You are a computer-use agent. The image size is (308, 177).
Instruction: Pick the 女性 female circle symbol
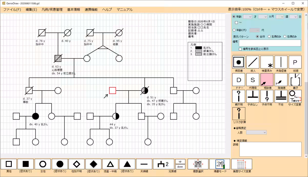[43, 164]
